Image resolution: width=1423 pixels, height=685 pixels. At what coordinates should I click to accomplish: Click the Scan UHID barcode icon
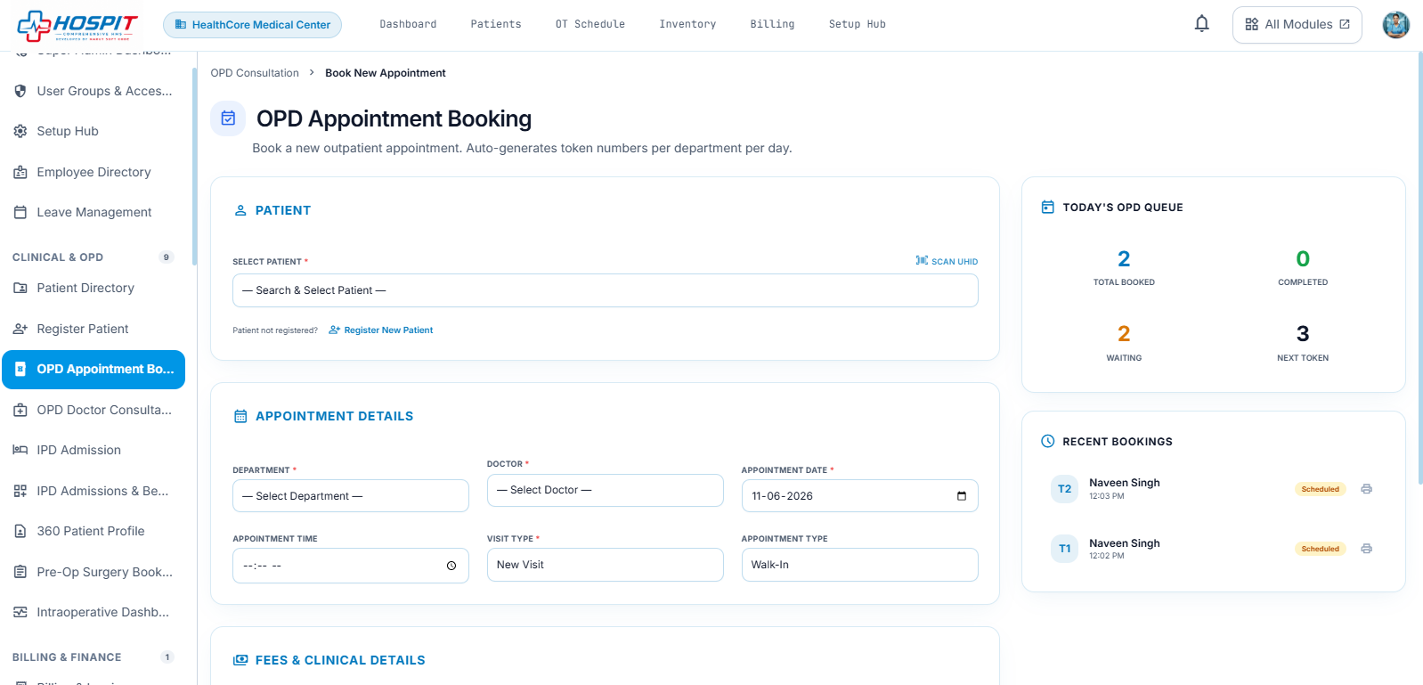point(922,261)
